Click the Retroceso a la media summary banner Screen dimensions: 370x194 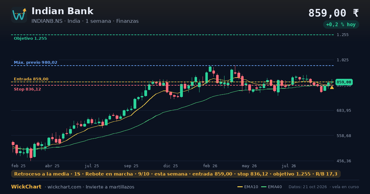click(176, 174)
